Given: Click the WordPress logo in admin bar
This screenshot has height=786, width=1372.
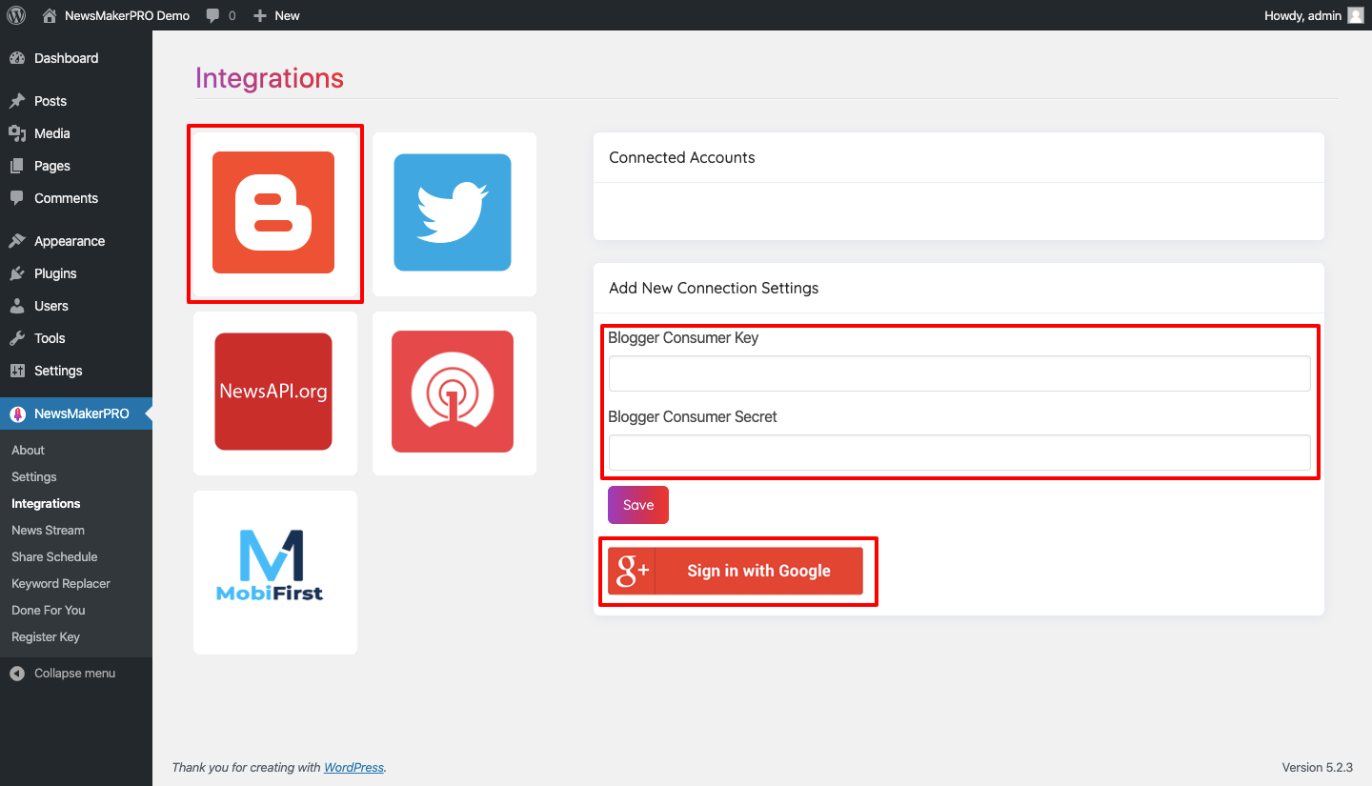Looking at the screenshot, I should click(16, 15).
